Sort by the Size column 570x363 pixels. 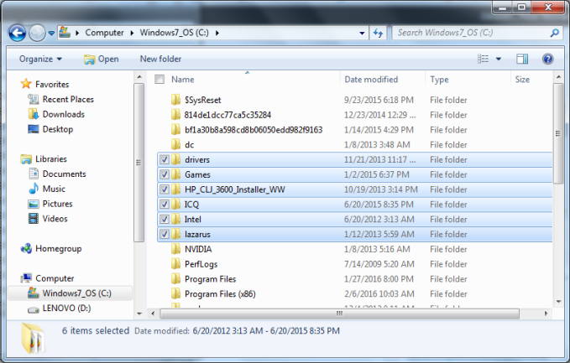point(522,79)
